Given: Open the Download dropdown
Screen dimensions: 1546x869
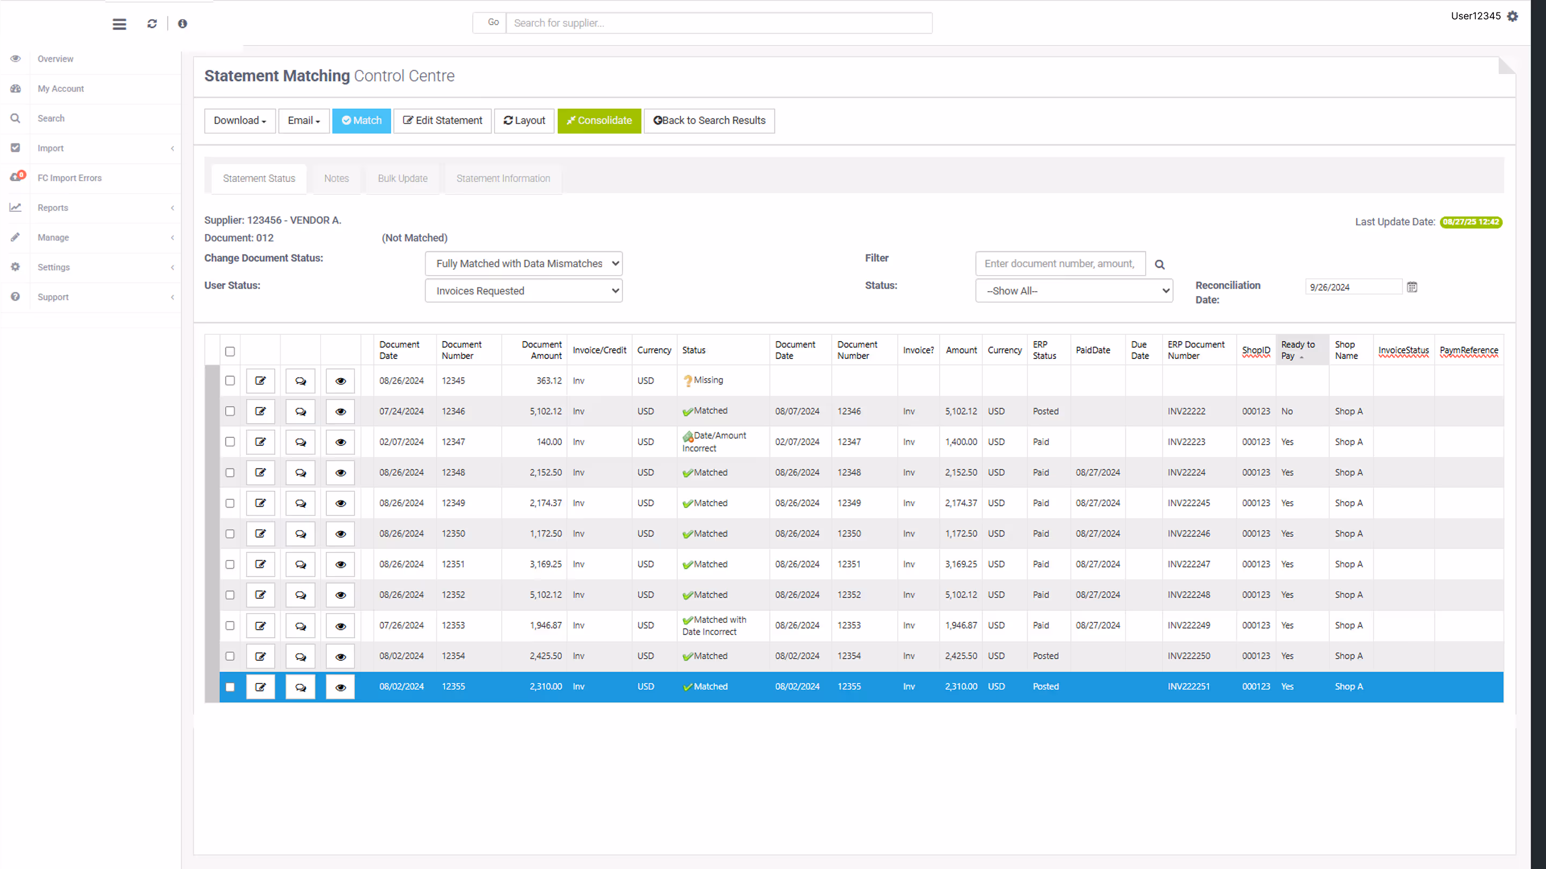Looking at the screenshot, I should point(239,121).
